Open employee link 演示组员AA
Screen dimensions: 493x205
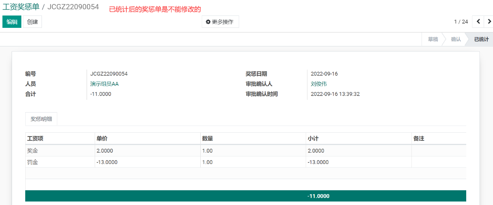pyautogui.click(x=104, y=84)
